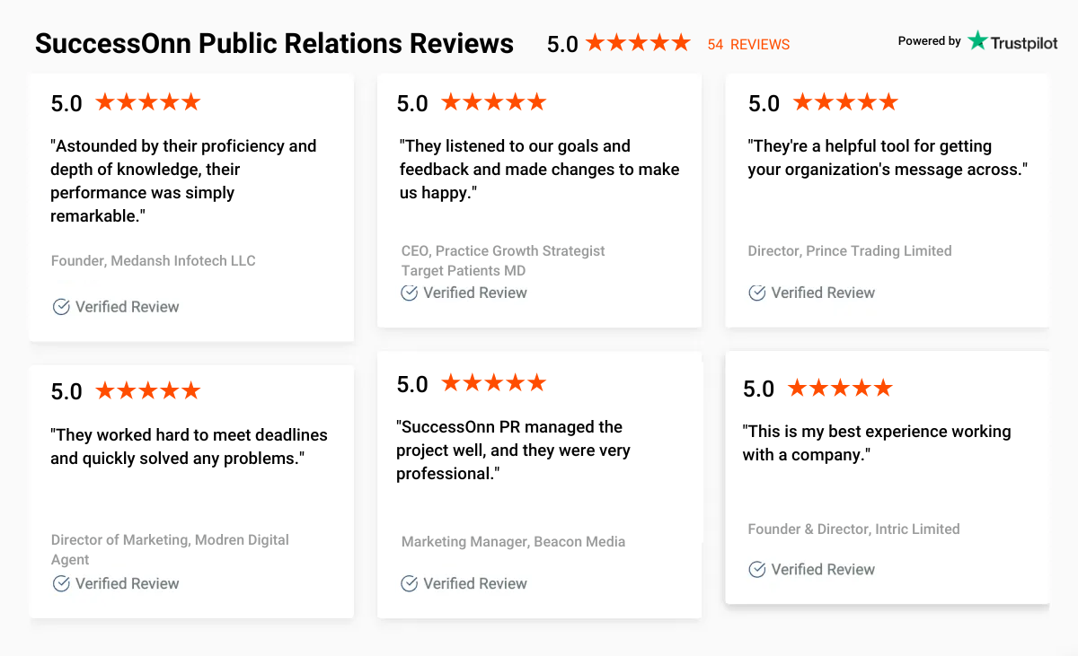This screenshot has height=656, width=1078.
Task: Click the header five-star rating
Action: 638,42
